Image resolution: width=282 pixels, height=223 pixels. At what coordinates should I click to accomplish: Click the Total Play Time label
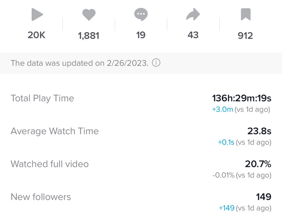[42, 98]
